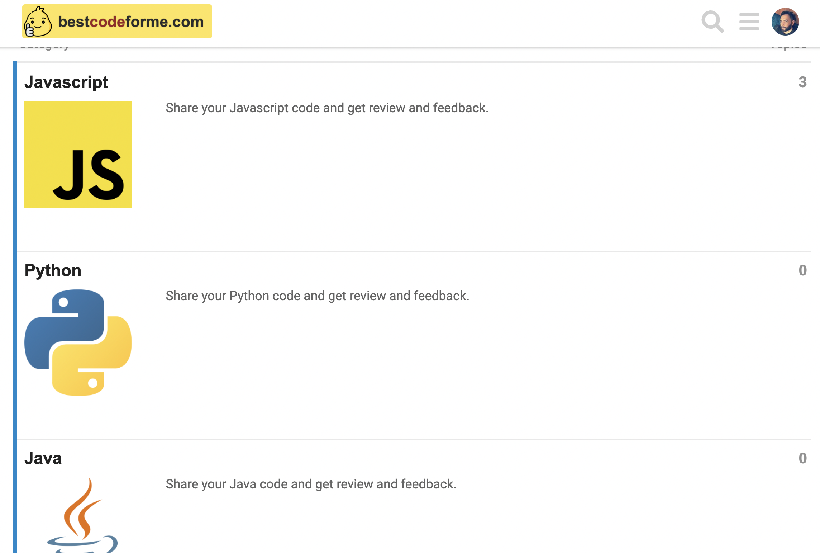Click the bestcodeforme.com site logo
The image size is (820, 553).
(117, 22)
